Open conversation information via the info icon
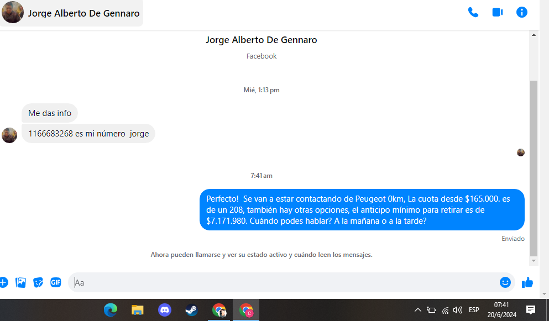The image size is (549, 321). [x=521, y=12]
